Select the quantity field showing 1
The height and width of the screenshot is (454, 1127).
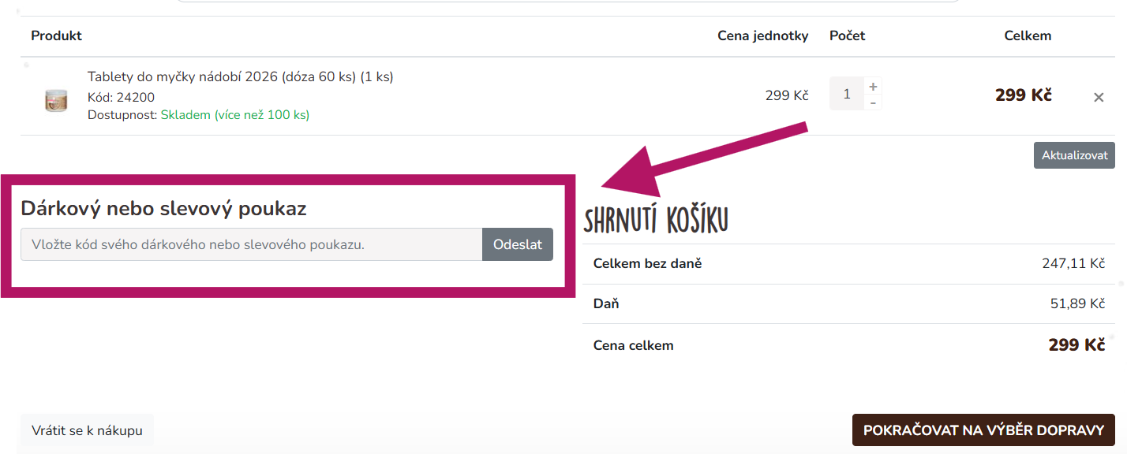tap(847, 94)
